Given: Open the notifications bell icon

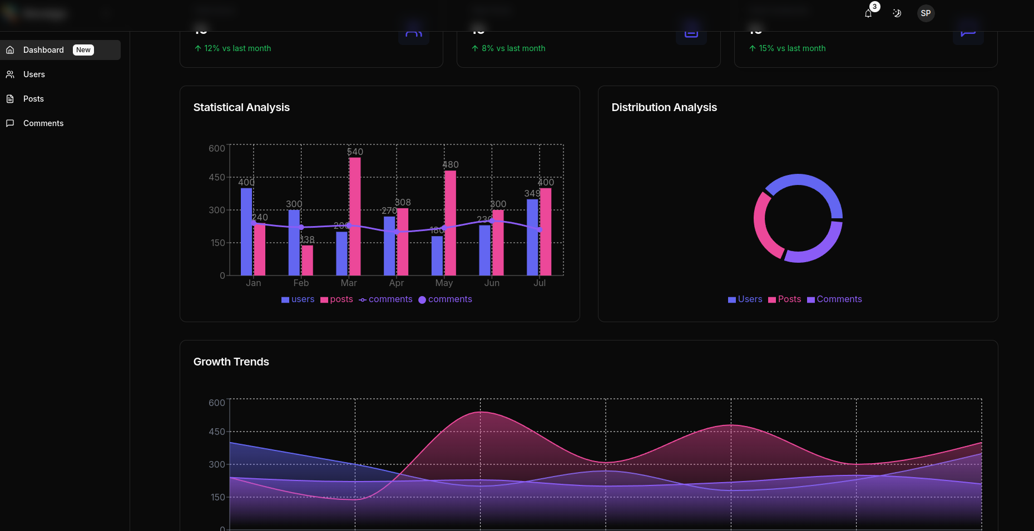Looking at the screenshot, I should point(868,14).
